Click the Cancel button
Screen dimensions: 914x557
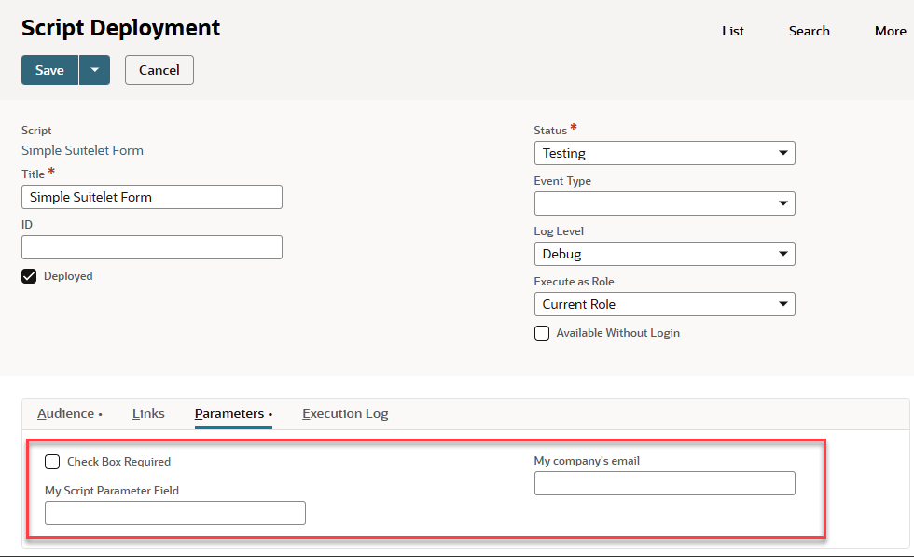(159, 70)
